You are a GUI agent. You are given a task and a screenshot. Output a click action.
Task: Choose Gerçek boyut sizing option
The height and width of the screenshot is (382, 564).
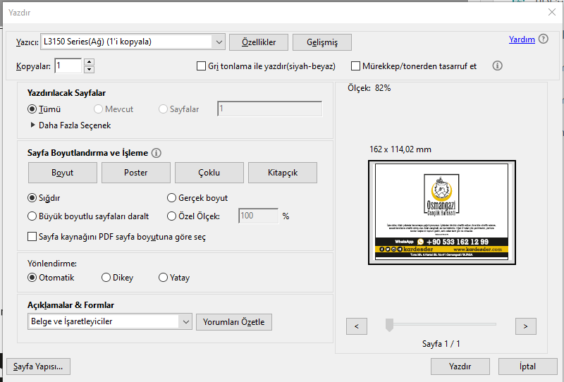[171, 198]
